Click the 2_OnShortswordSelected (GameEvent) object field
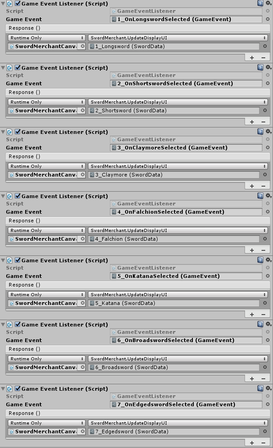This screenshot has height=448, width=273. click(x=186, y=83)
